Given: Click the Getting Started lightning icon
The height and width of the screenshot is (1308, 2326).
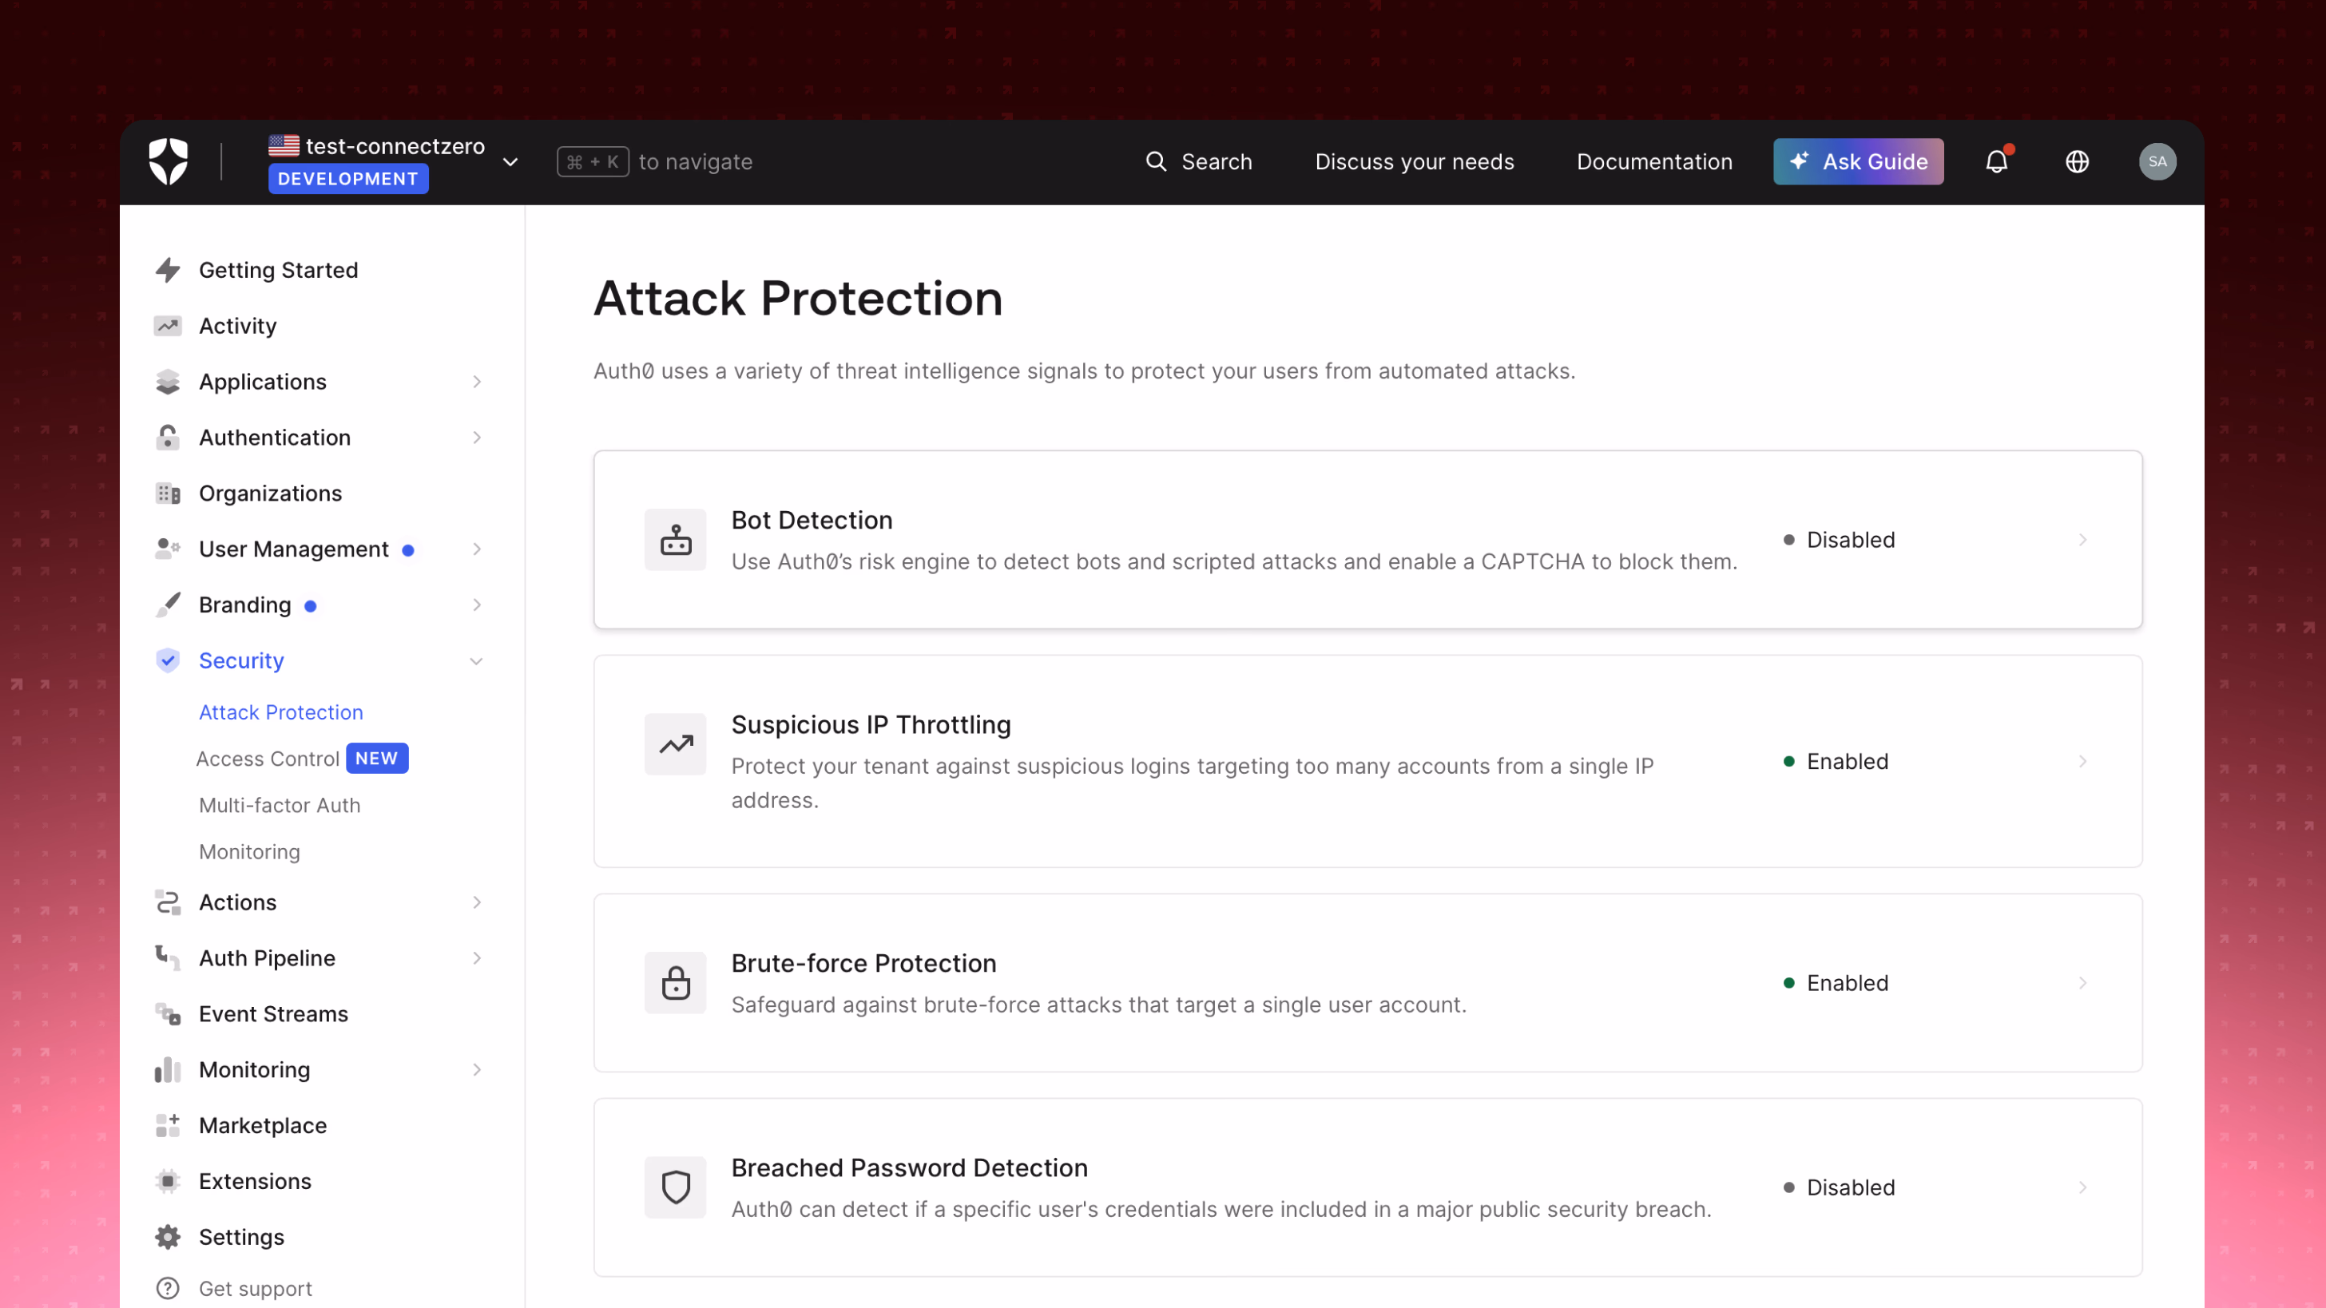Looking at the screenshot, I should [168, 270].
